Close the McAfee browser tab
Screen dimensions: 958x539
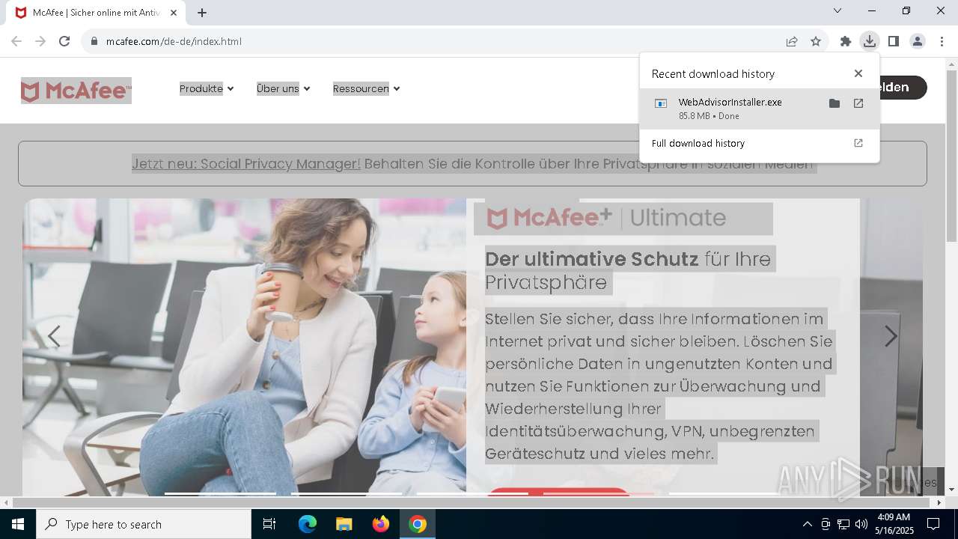tap(174, 13)
